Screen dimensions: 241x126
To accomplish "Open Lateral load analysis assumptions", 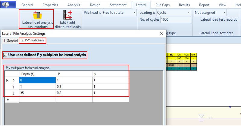I will [36, 19].
